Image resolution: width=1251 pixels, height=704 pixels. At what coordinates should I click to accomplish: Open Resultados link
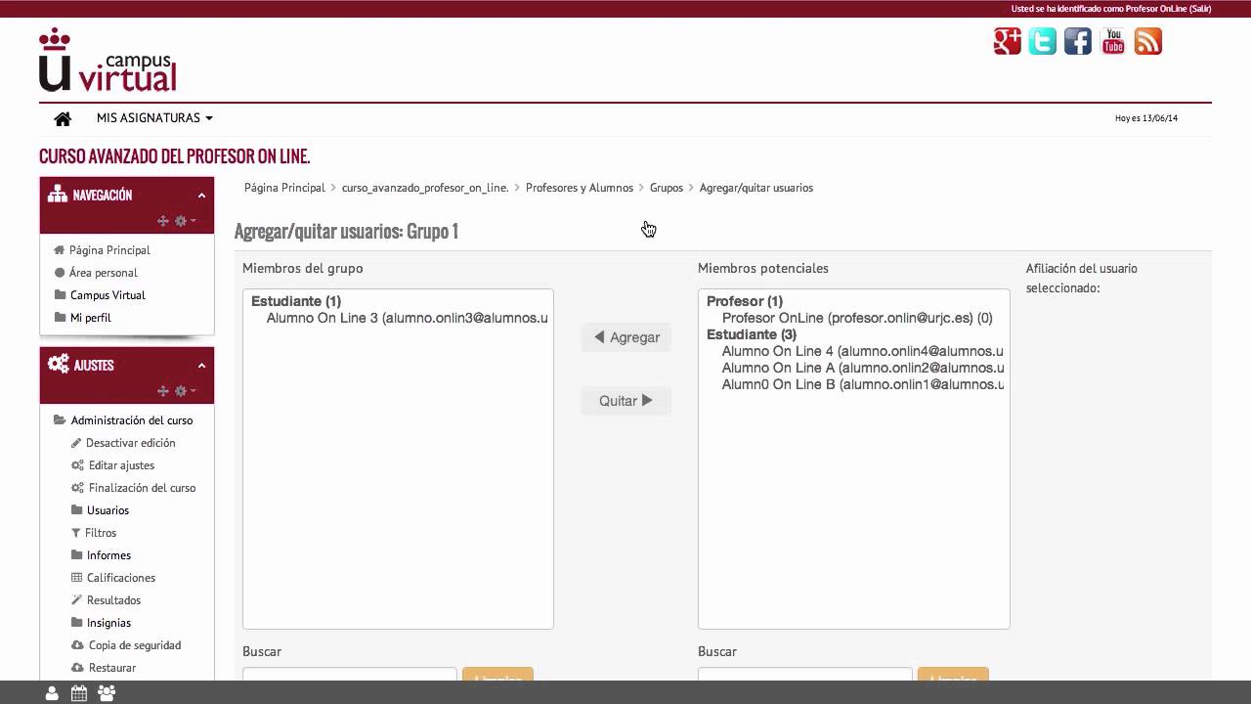113,600
